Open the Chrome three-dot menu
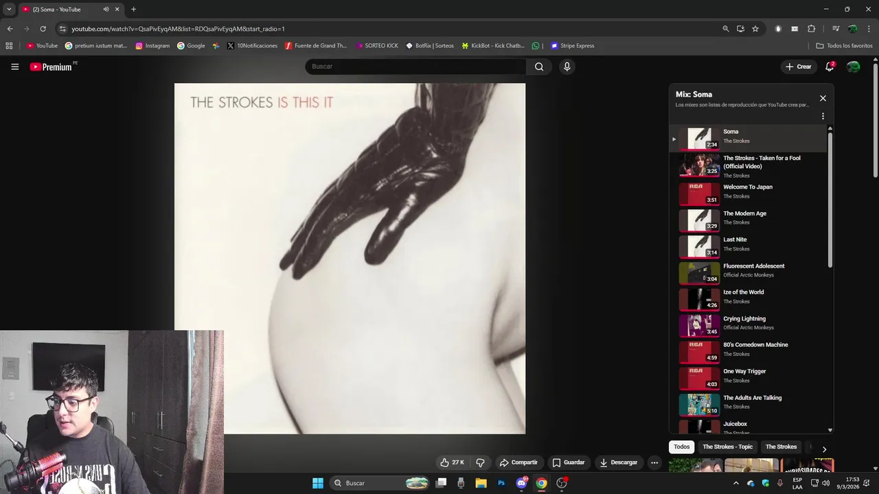 point(869,29)
